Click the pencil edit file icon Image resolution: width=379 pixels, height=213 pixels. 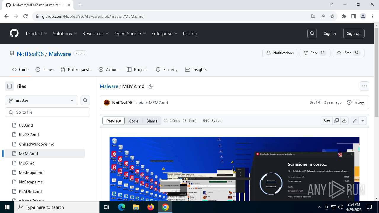click(355, 121)
